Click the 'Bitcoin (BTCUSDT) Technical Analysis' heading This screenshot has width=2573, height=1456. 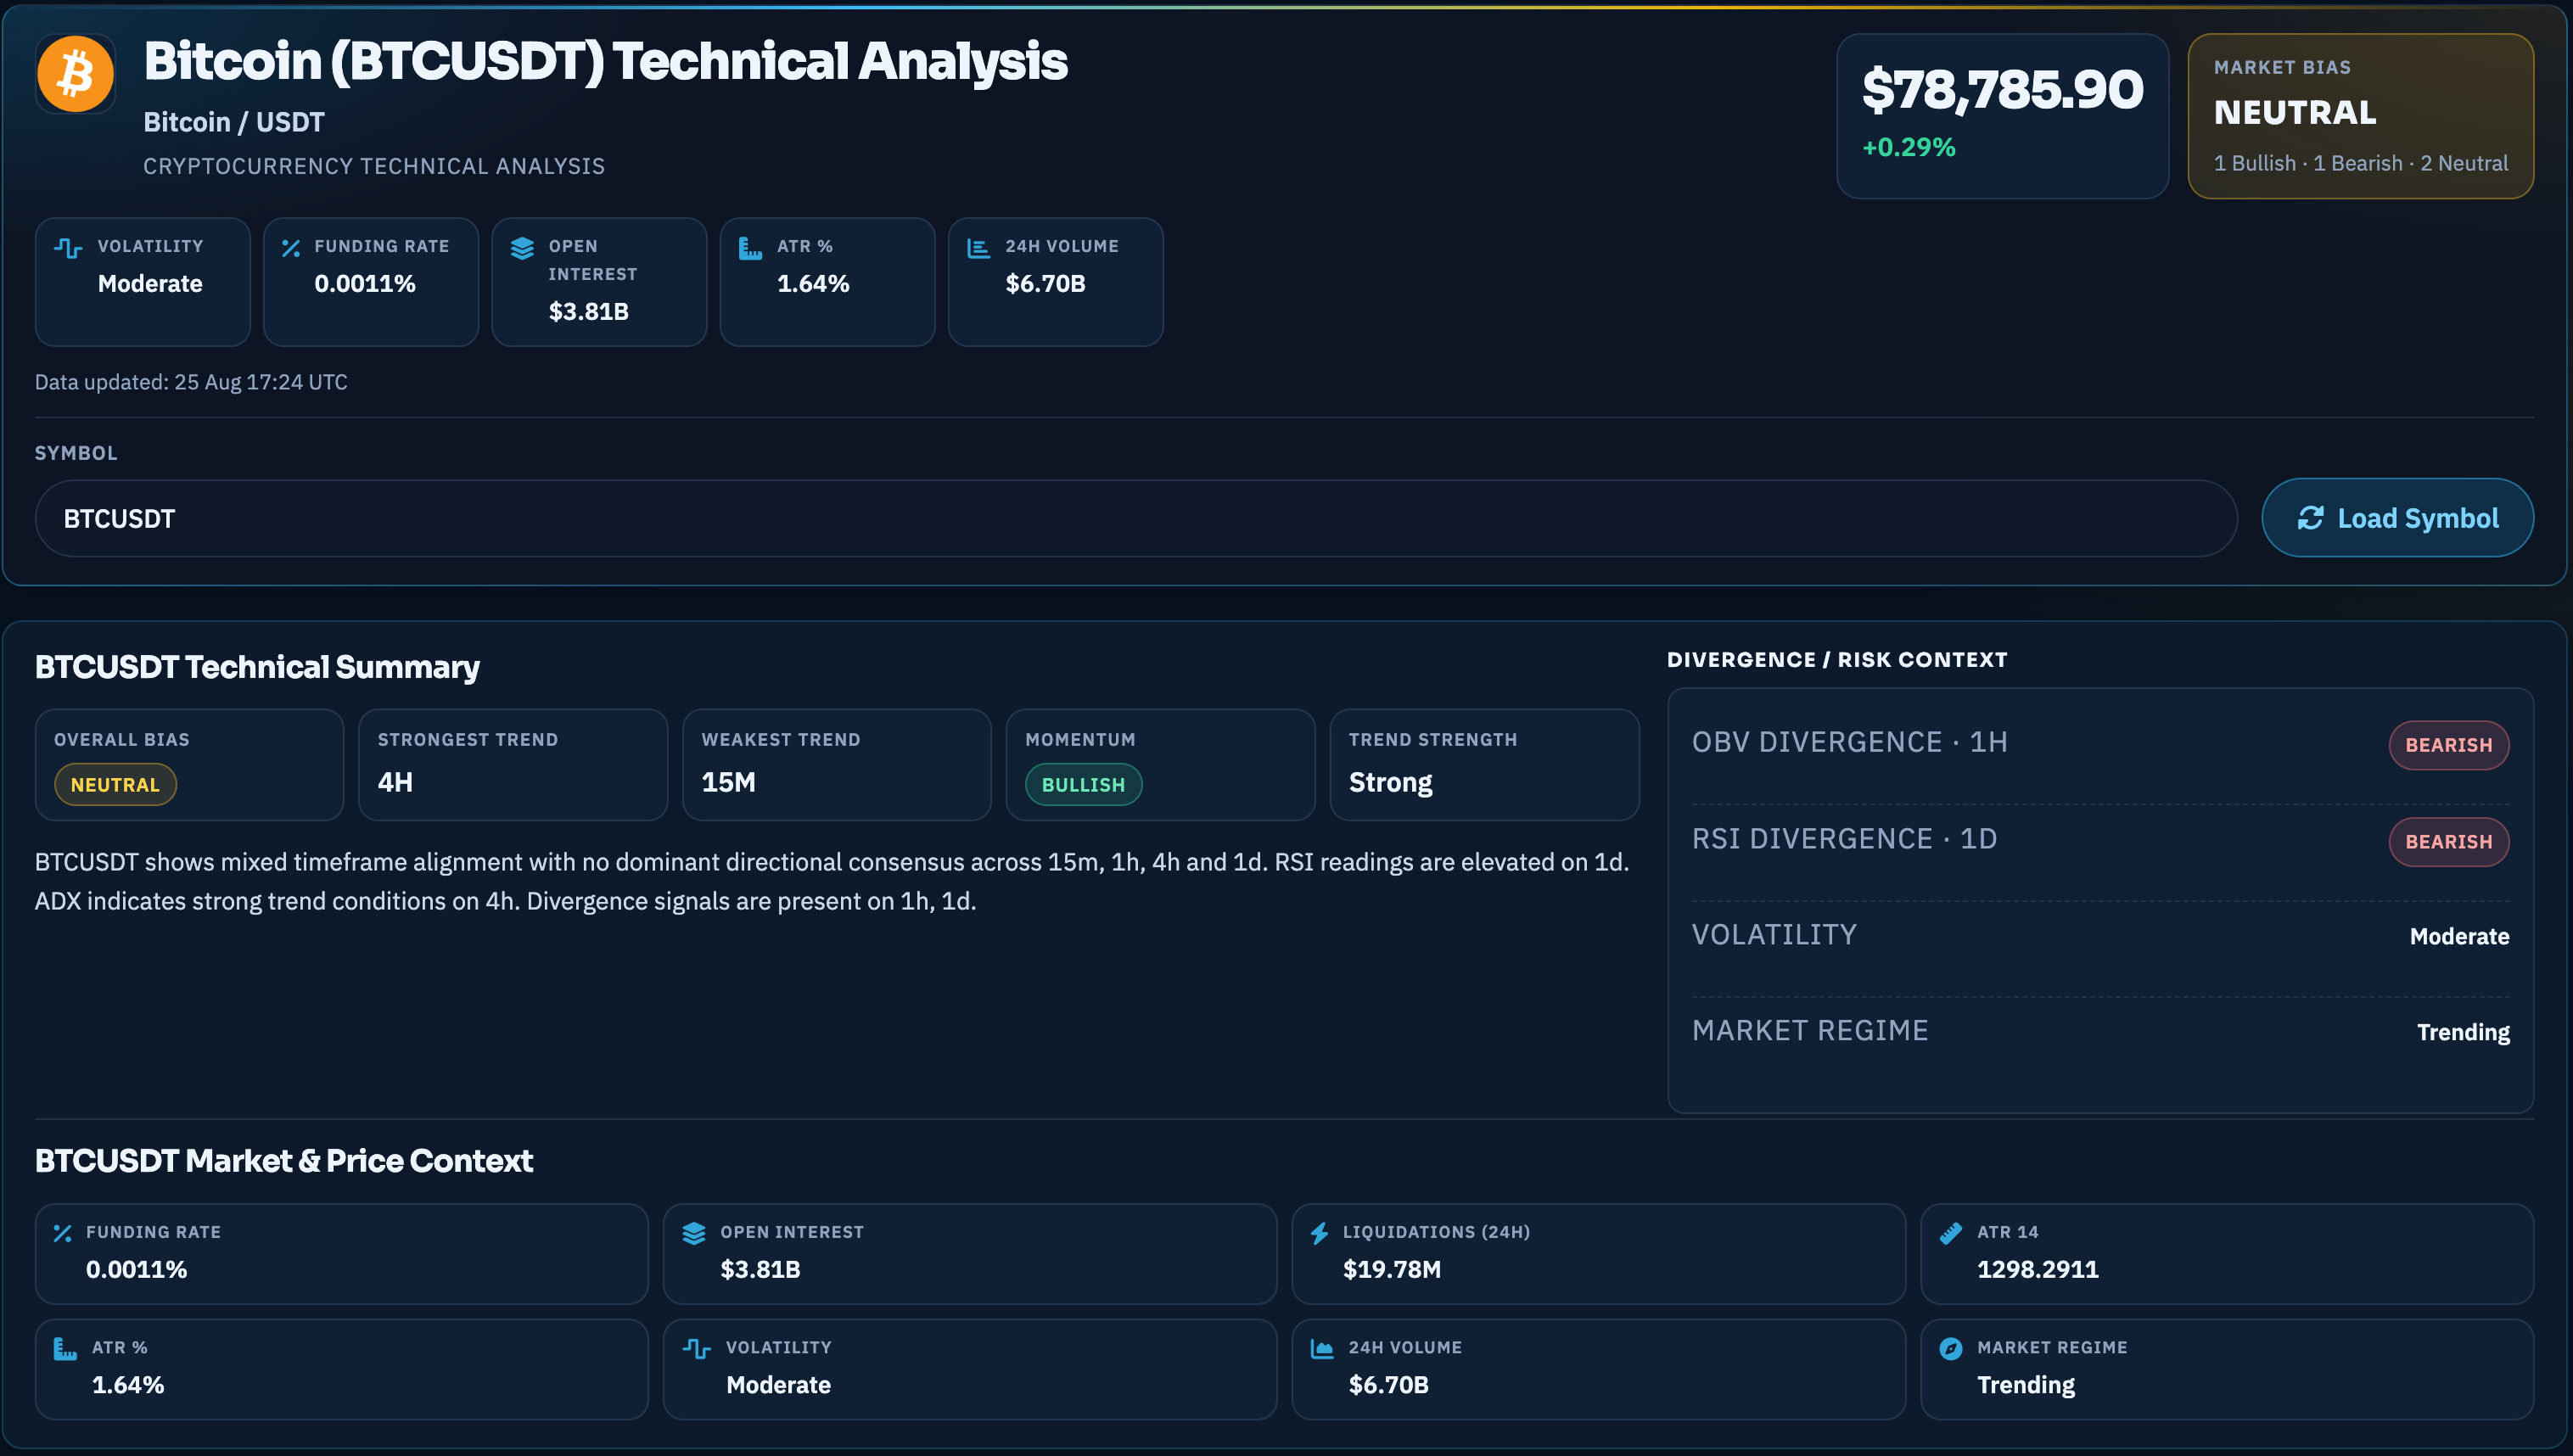tap(606, 61)
